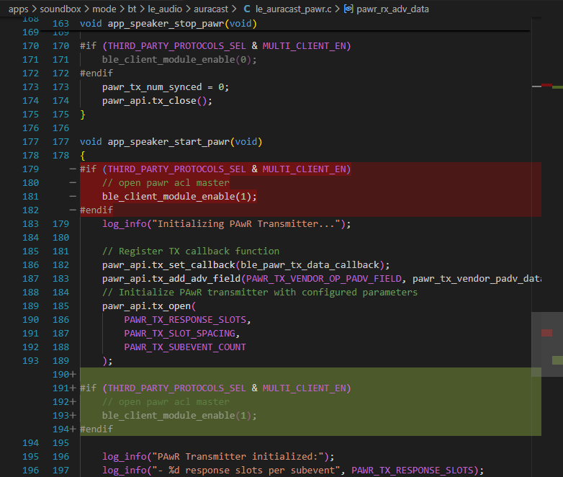Viewport: 563px width, 477px height.
Task: Click the grey scrollbar thumb of the diff
Action: coord(547,344)
